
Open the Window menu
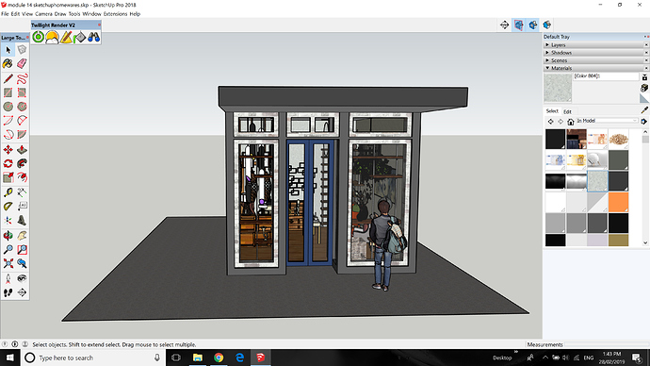click(x=91, y=14)
